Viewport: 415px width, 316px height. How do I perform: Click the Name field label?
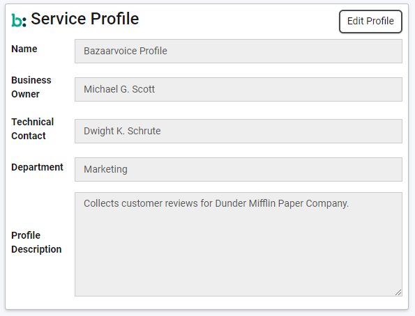click(x=24, y=49)
